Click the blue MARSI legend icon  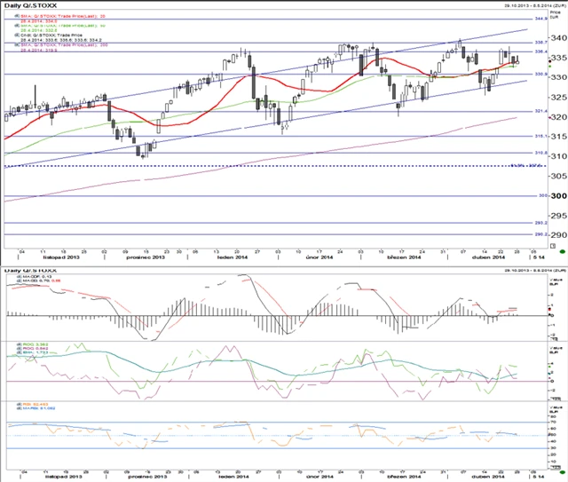coord(19,408)
